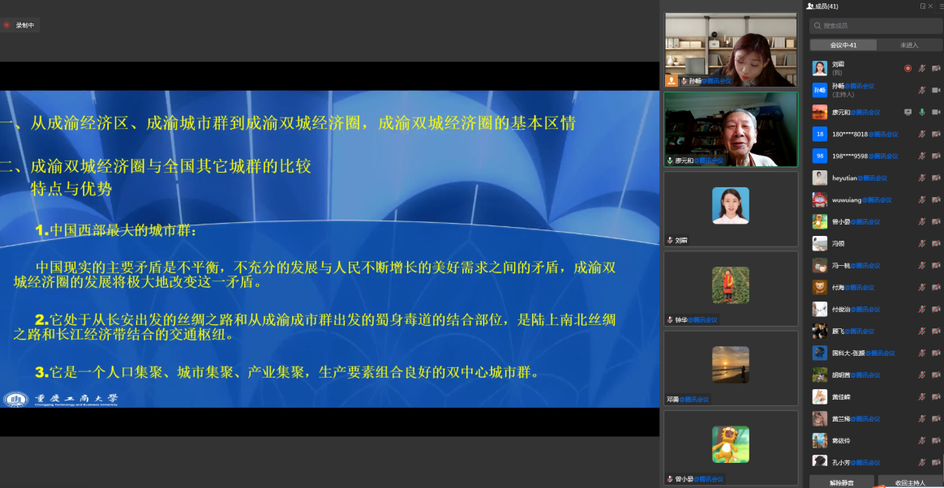944x488 pixels.
Task: Click the 搜索成员 search field
Action: (x=876, y=26)
